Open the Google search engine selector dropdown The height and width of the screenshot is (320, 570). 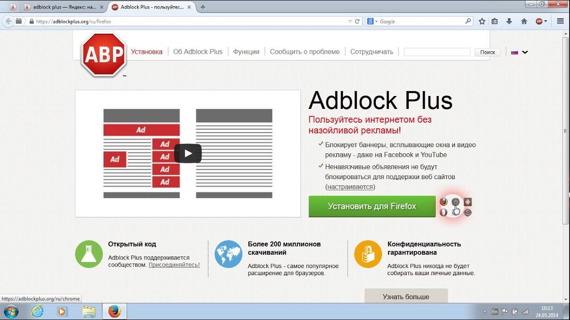(x=372, y=21)
